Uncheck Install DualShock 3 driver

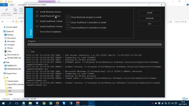tap(37, 21)
